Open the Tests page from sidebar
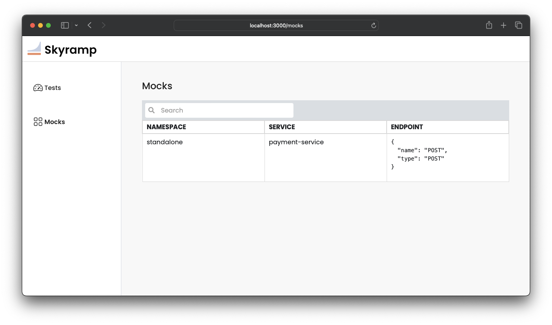The height and width of the screenshot is (325, 552). click(52, 88)
